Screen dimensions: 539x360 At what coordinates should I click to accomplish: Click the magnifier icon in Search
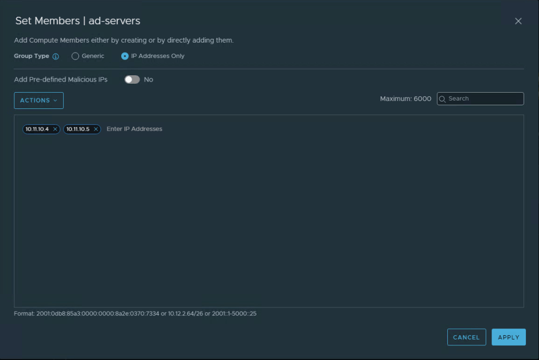coord(443,99)
